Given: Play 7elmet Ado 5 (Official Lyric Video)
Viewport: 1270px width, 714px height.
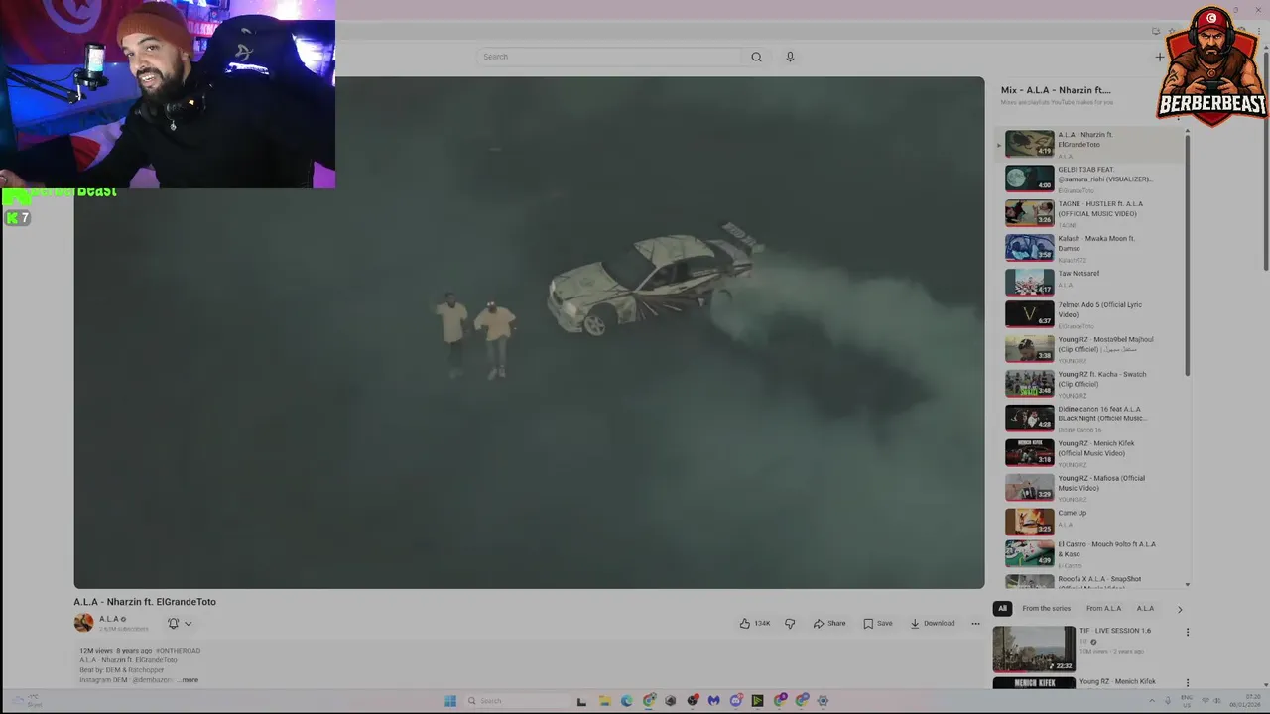Looking at the screenshot, I should coord(1091,314).
